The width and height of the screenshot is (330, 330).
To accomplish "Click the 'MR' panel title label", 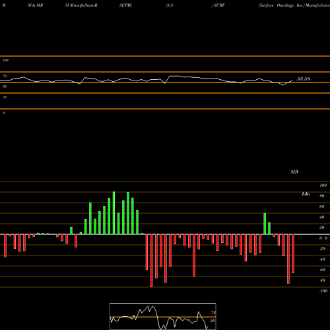I will (294, 172).
